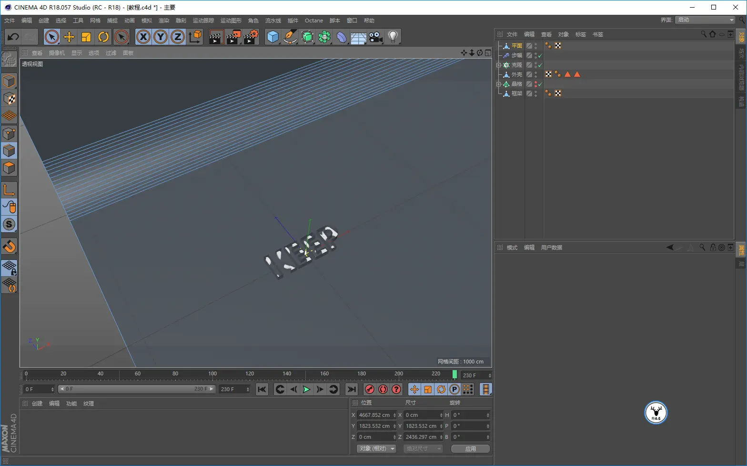
Task: Click the size Z field showing 2436.297 cm
Action: (424, 437)
